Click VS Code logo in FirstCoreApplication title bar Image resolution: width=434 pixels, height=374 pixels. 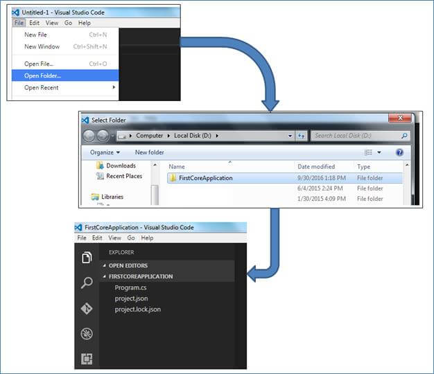coord(78,227)
